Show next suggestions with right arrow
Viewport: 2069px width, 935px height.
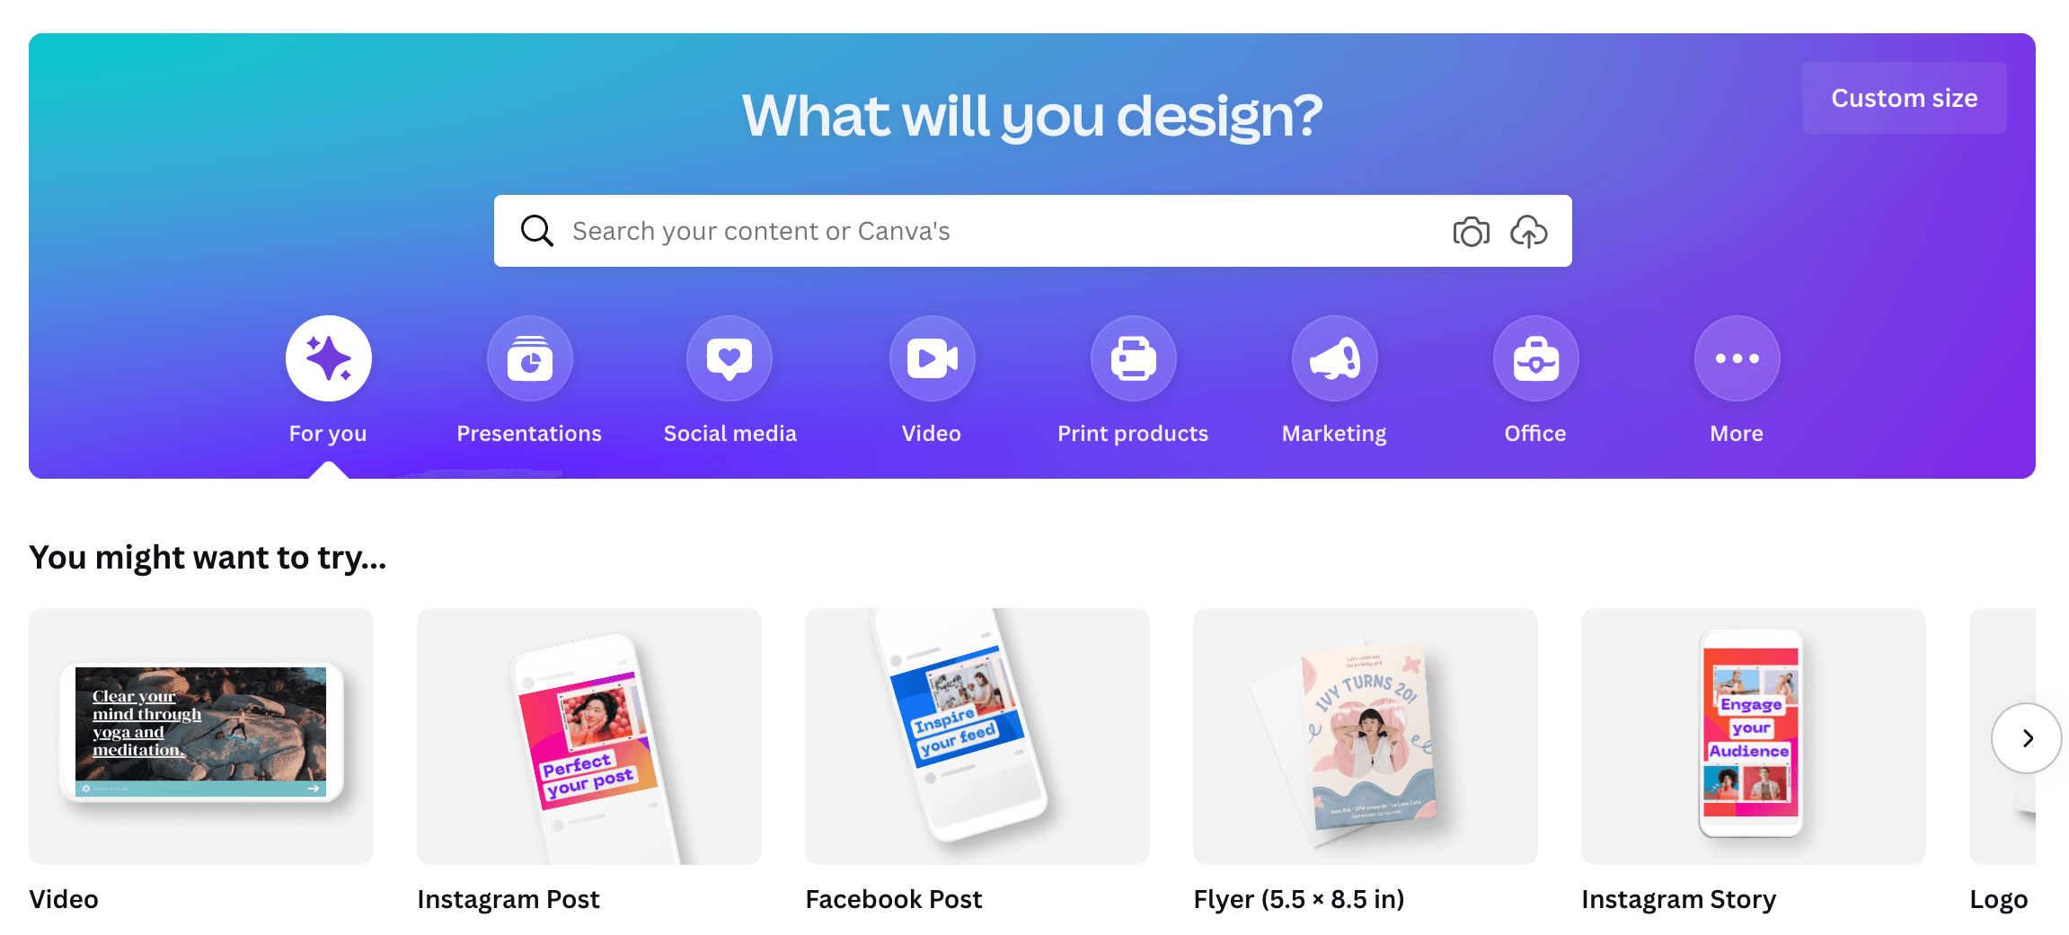[2026, 738]
